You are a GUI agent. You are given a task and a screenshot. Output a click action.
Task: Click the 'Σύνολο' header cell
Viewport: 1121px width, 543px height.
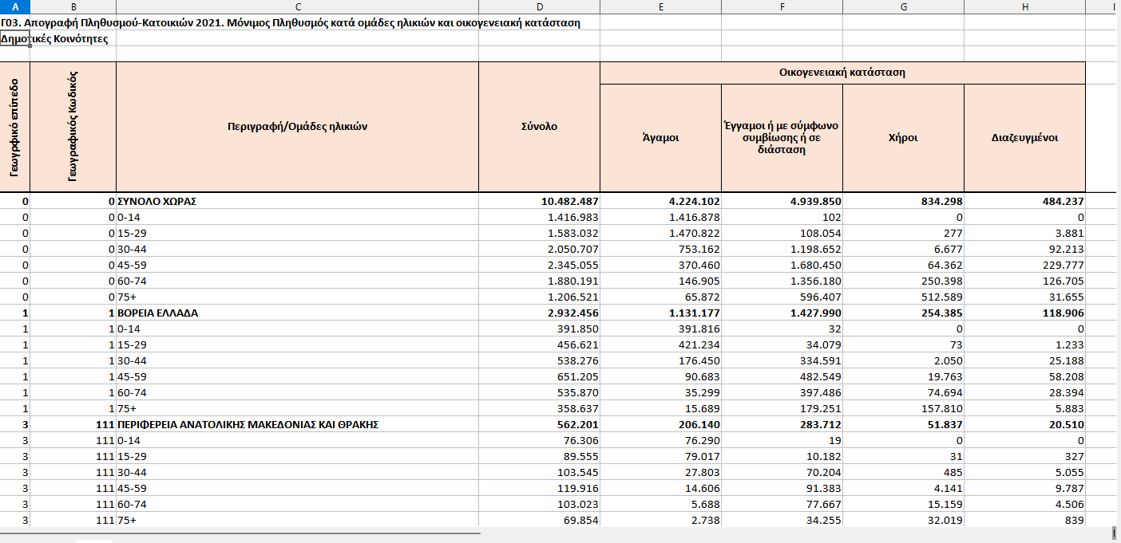[x=539, y=127]
